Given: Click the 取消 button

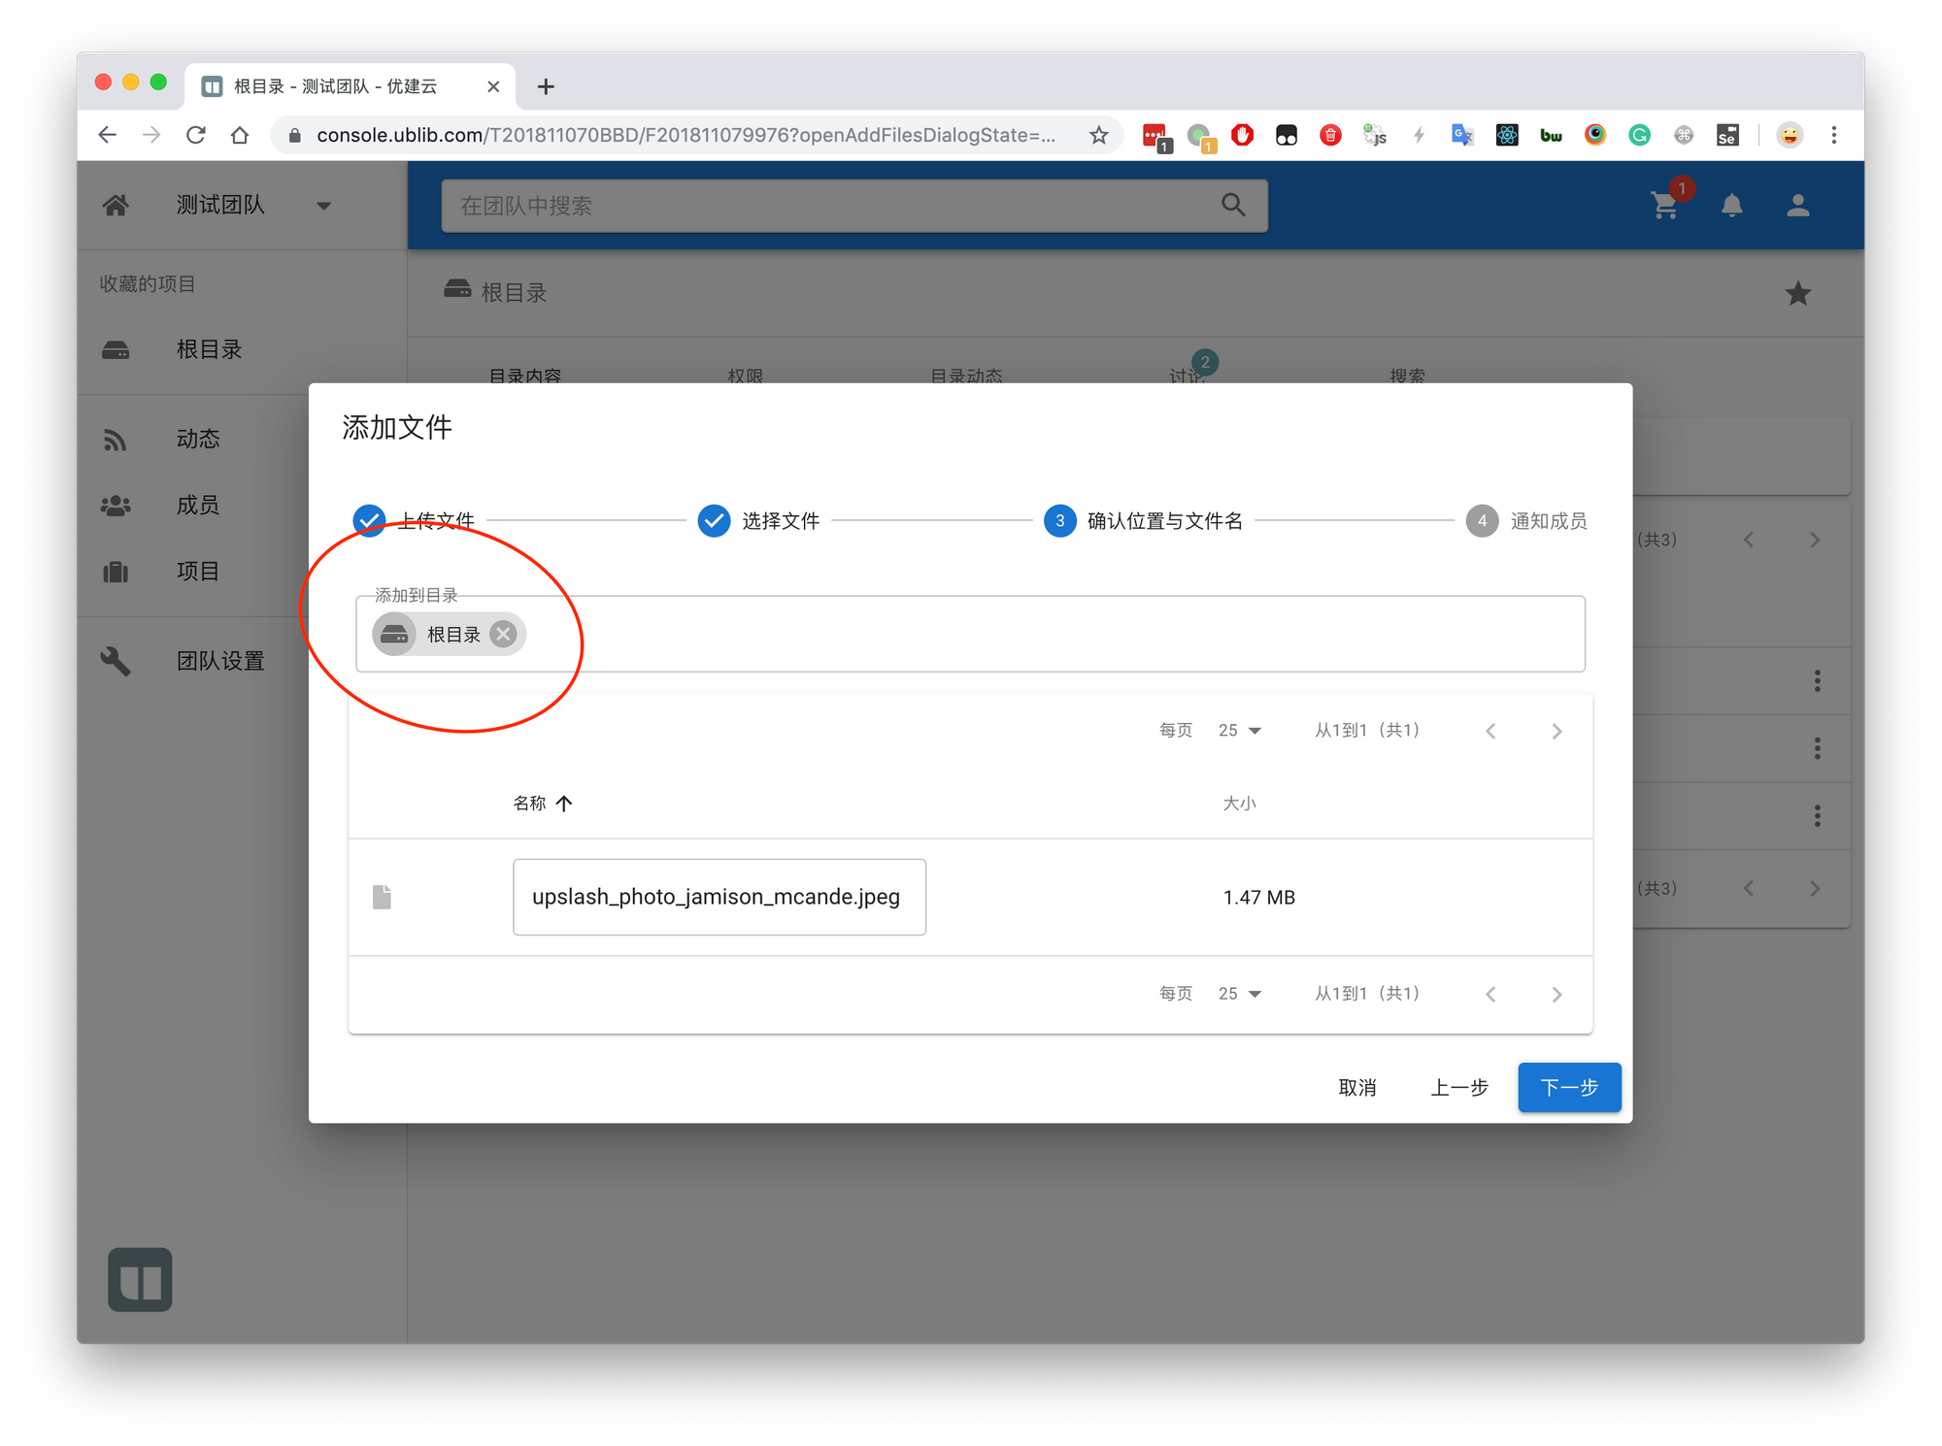Looking at the screenshot, I should coord(1356,1088).
